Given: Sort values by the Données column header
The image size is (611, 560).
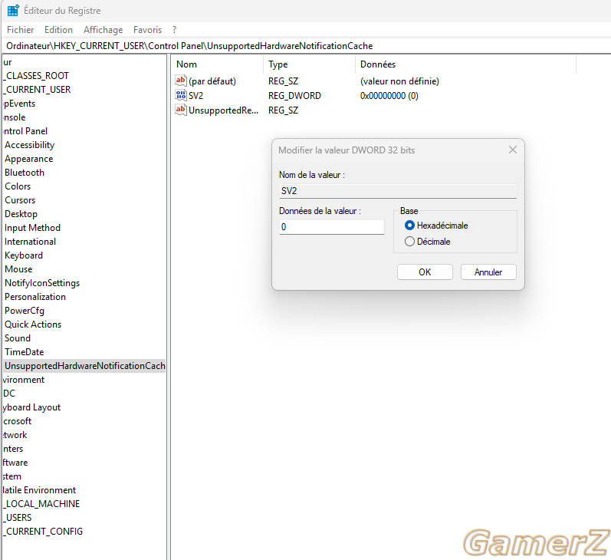Looking at the screenshot, I should click(378, 64).
